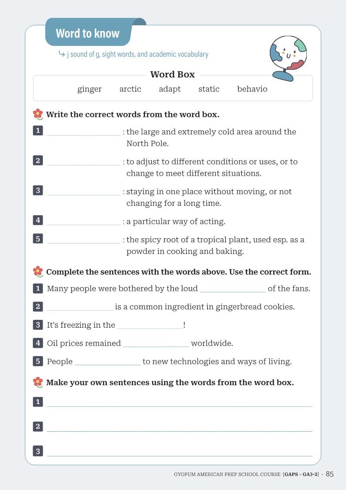Select the word "arctic" in the Word Box

click(x=130, y=89)
